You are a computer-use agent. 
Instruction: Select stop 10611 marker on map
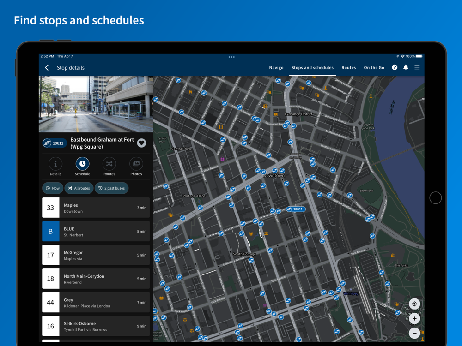296,209
